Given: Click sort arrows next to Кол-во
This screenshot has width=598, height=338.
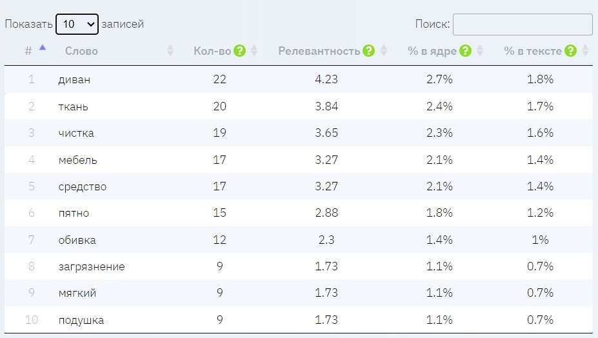Looking at the screenshot, I should (x=254, y=51).
